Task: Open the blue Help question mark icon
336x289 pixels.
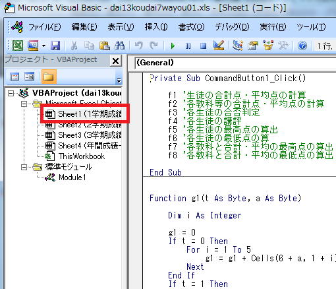Action: [302, 46]
